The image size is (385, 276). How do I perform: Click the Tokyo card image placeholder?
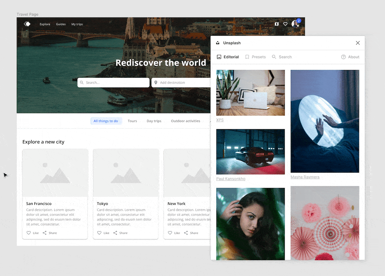tap(126, 173)
